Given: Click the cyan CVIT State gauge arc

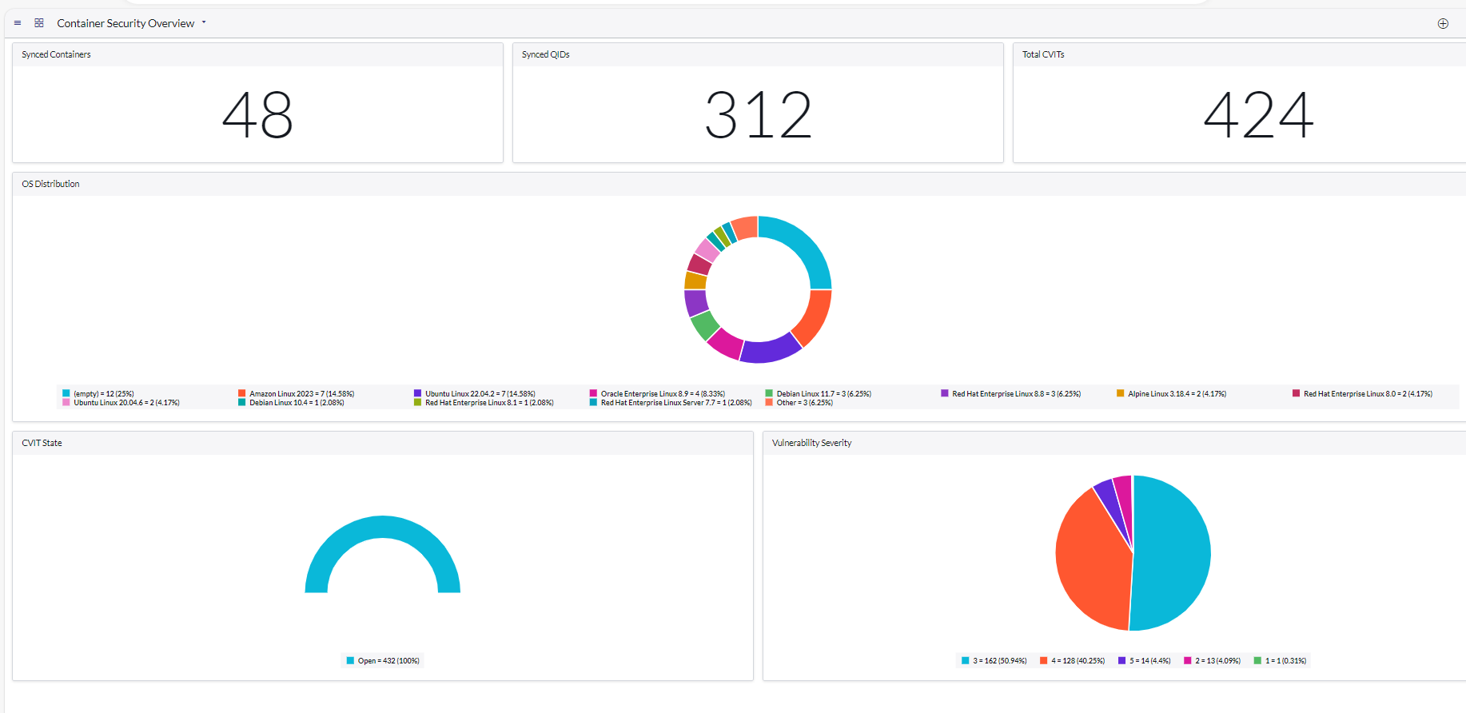Looking at the screenshot, I should [x=383, y=527].
